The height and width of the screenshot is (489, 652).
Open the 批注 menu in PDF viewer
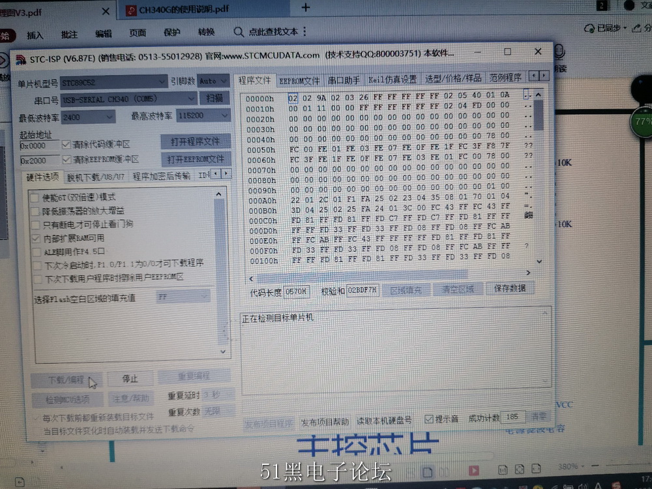[x=69, y=35]
